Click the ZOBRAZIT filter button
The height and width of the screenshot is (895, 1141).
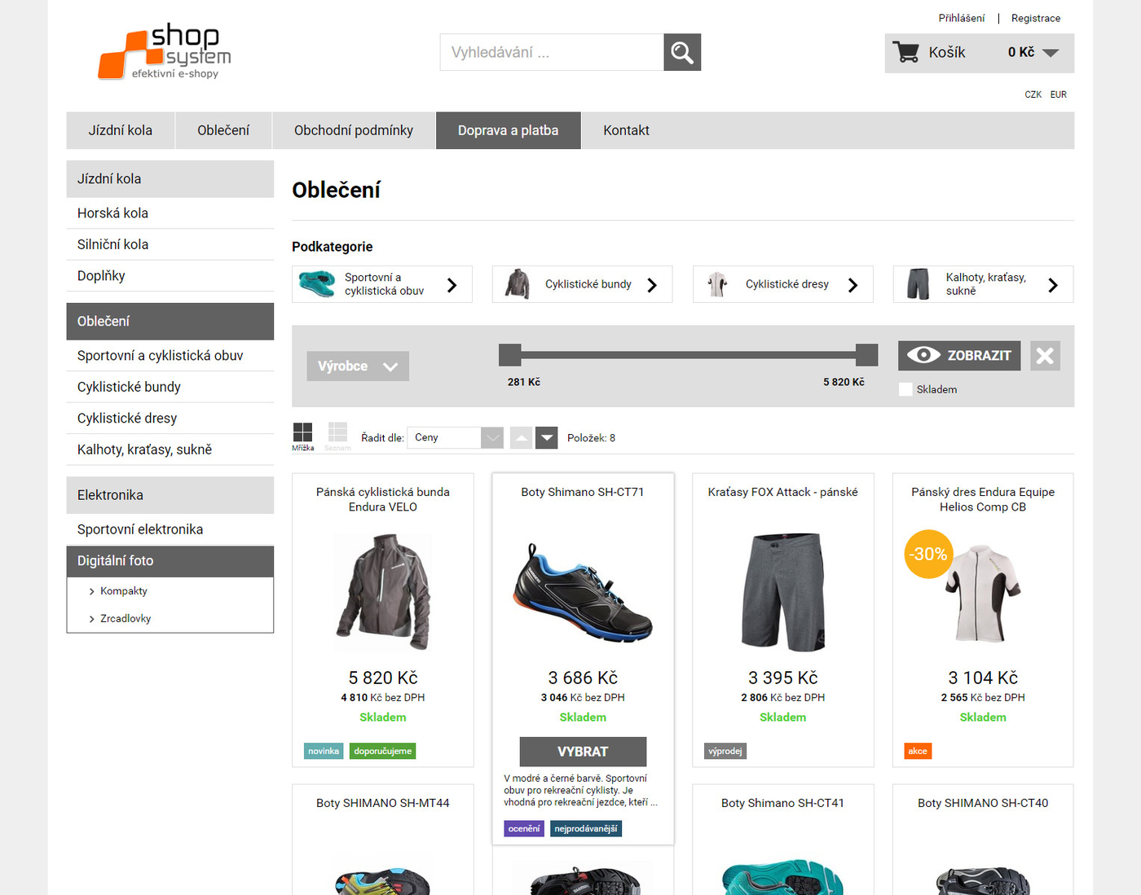click(x=959, y=356)
